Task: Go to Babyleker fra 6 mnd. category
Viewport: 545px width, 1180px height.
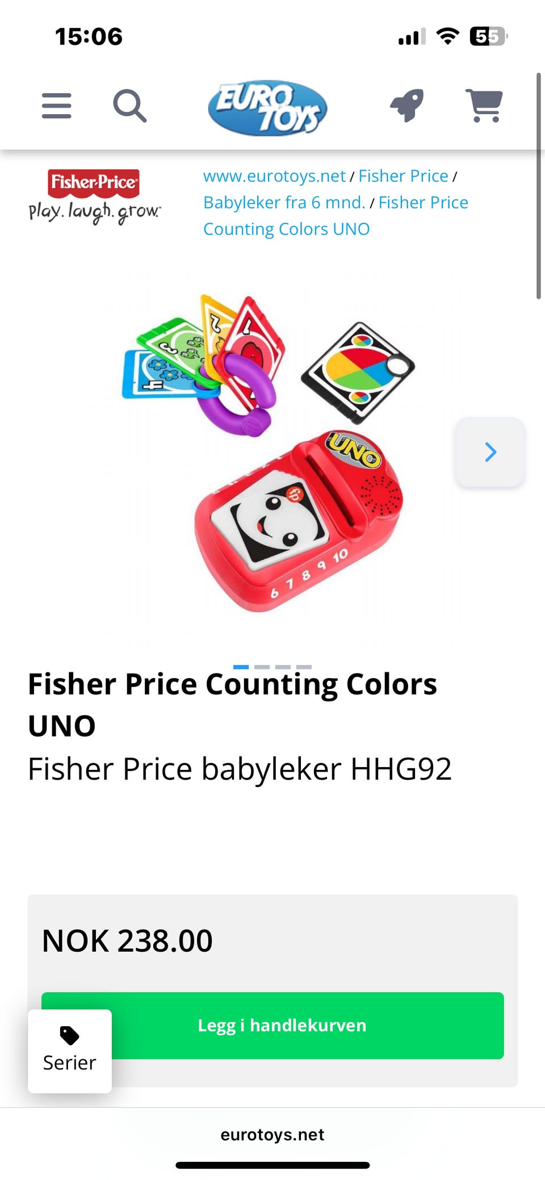Action: tap(284, 202)
